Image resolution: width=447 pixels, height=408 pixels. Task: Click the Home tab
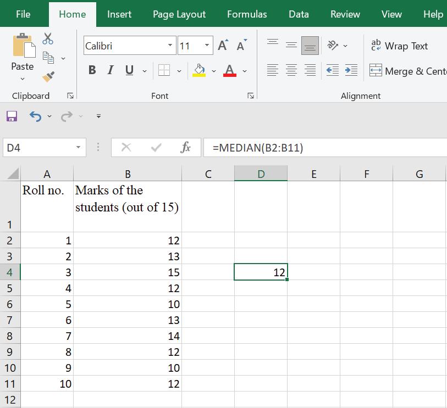73,14
